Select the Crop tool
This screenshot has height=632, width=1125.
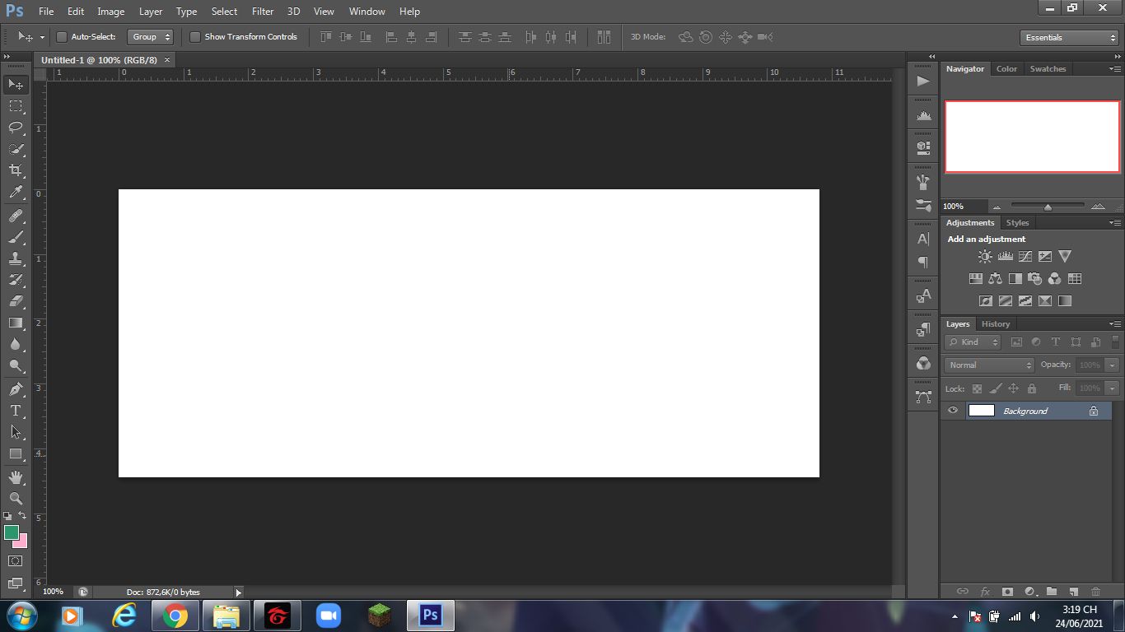16,170
